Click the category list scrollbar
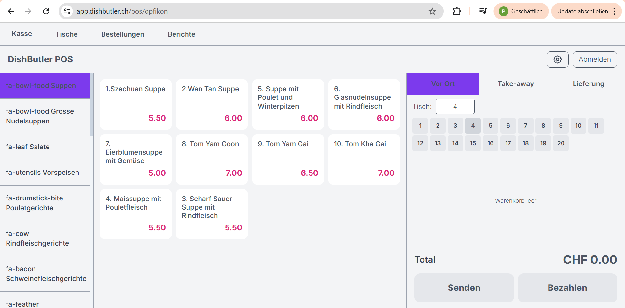Screen dimensions: 625x308 coord(91,105)
